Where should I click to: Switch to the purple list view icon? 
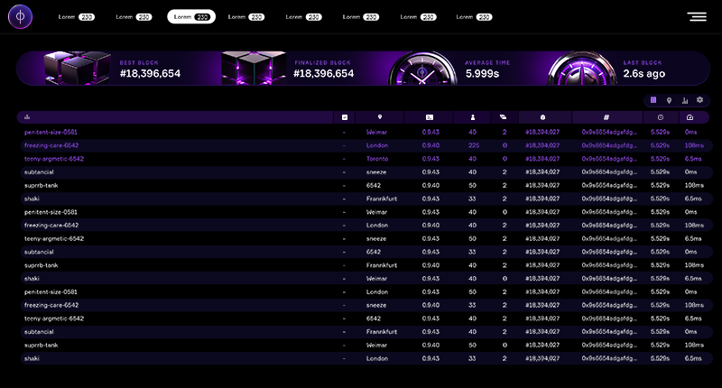pyautogui.click(x=653, y=100)
